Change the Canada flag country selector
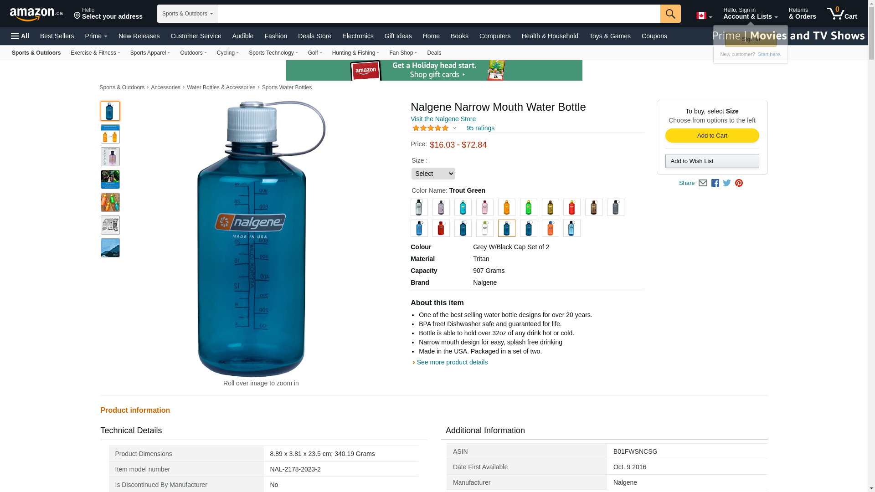Screen dimensions: 875x492 pos(704,16)
